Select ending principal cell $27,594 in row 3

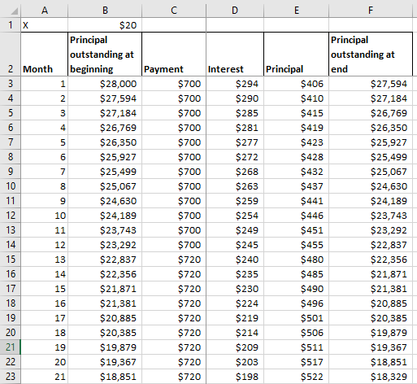[371, 84]
